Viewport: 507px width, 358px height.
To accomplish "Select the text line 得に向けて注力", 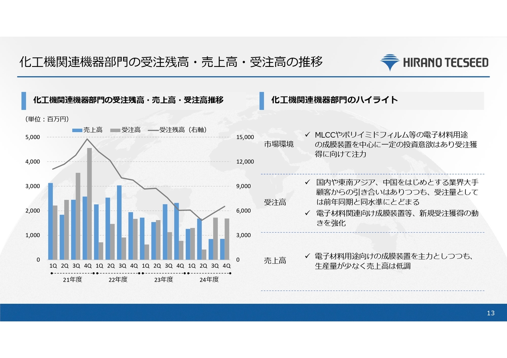I will 341,154.
